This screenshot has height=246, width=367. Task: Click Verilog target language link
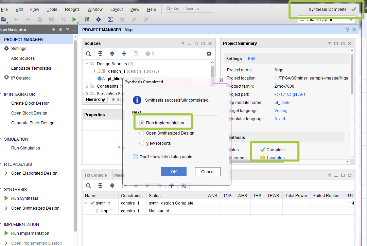pos(281,111)
